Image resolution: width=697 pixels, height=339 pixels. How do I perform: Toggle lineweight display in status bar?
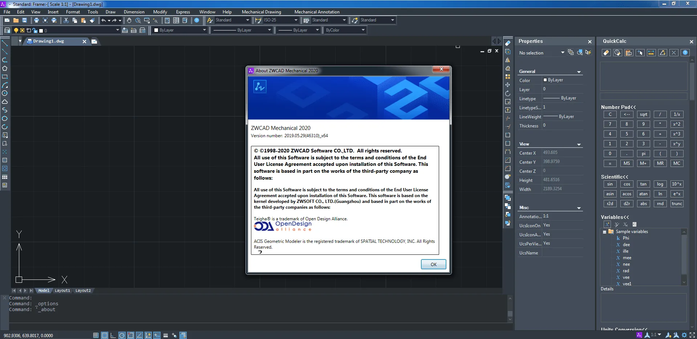point(166,335)
